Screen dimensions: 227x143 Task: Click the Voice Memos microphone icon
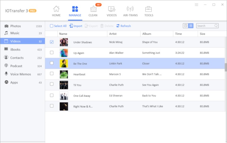pyautogui.click(x=6, y=74)
